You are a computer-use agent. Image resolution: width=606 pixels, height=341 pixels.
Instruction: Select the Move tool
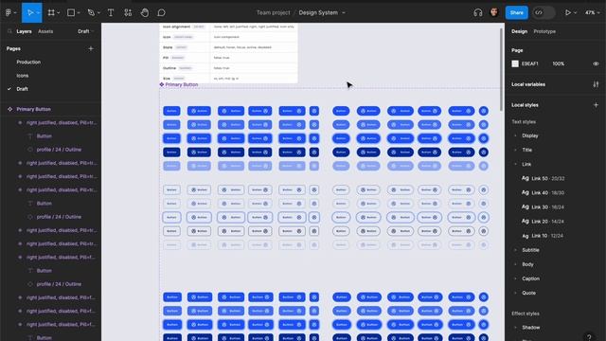click(29, 12)
